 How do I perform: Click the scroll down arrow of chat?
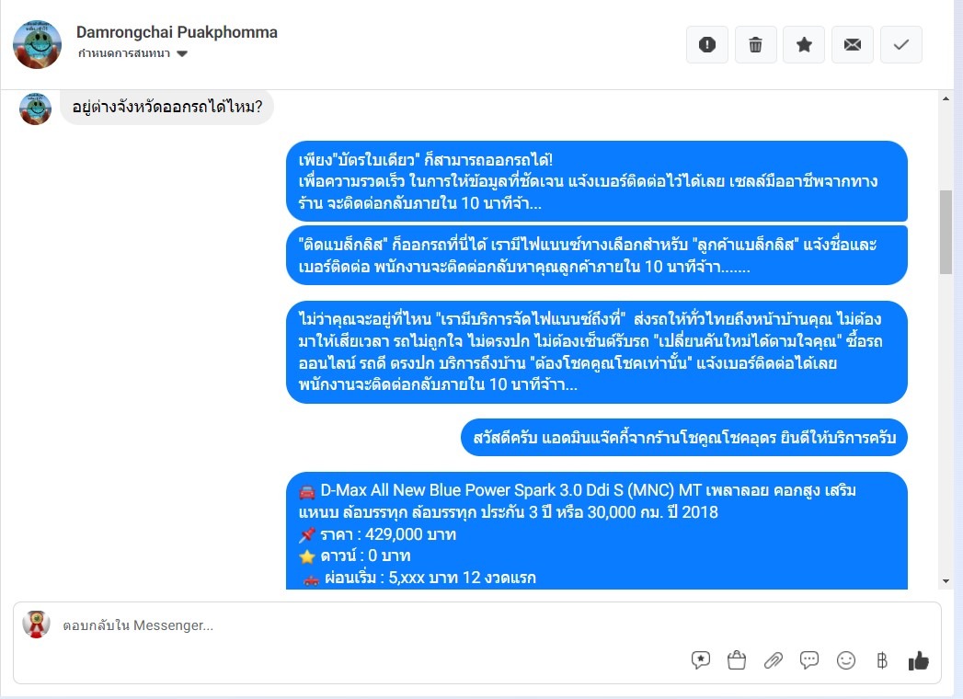(946, 581)
